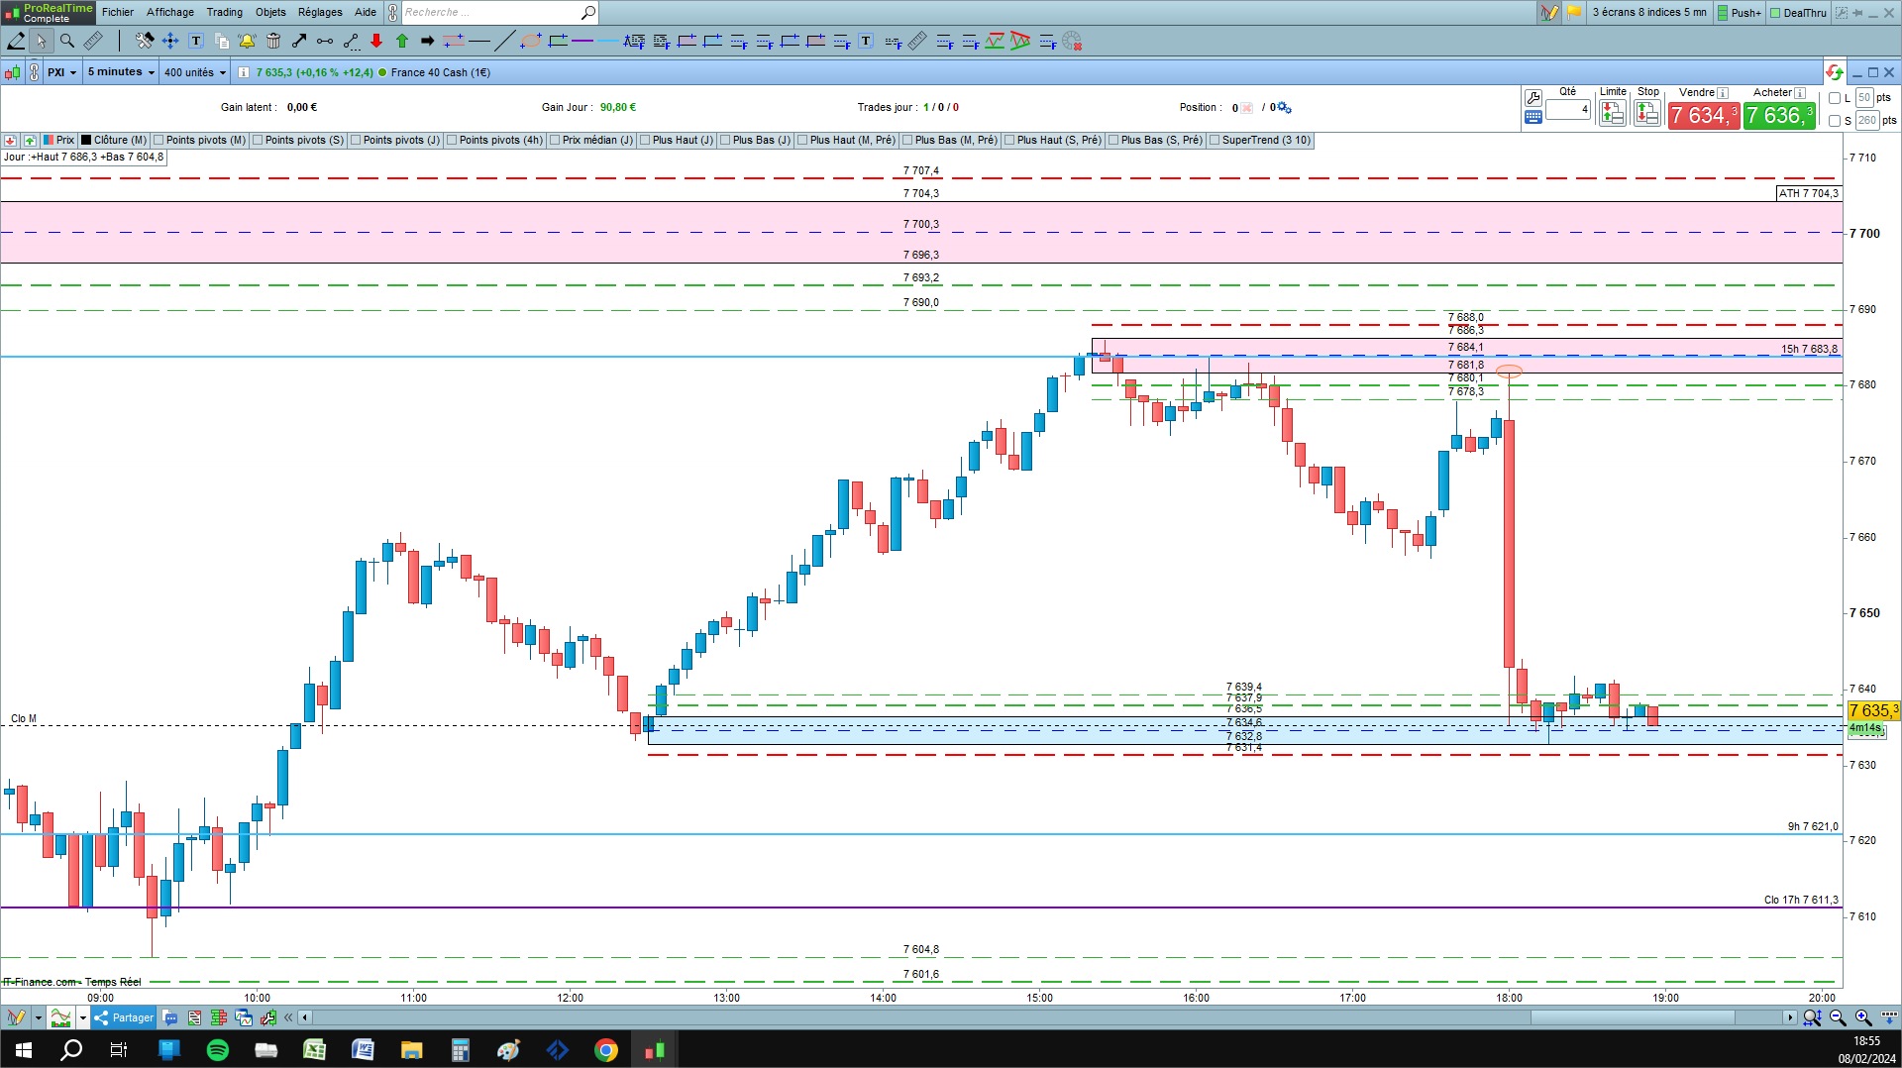Enable SuperTrend (3 10) checkbox
Screen dimensions: 1902x1068
(x=1215, y=141)
